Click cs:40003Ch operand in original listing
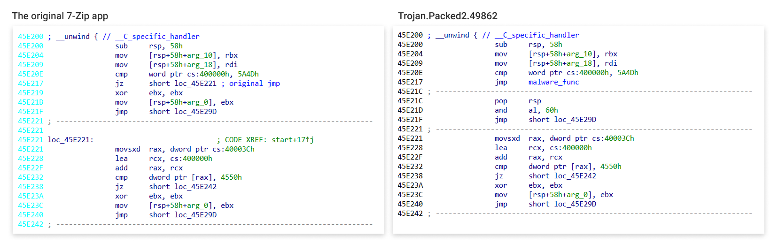The image size is (778, 244). 233,149
